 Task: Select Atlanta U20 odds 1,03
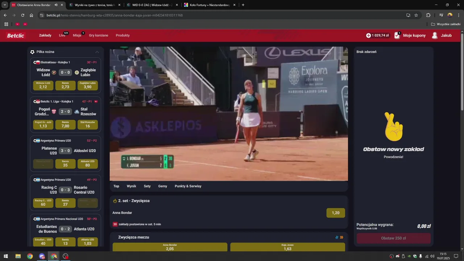(x=88, y=242)
